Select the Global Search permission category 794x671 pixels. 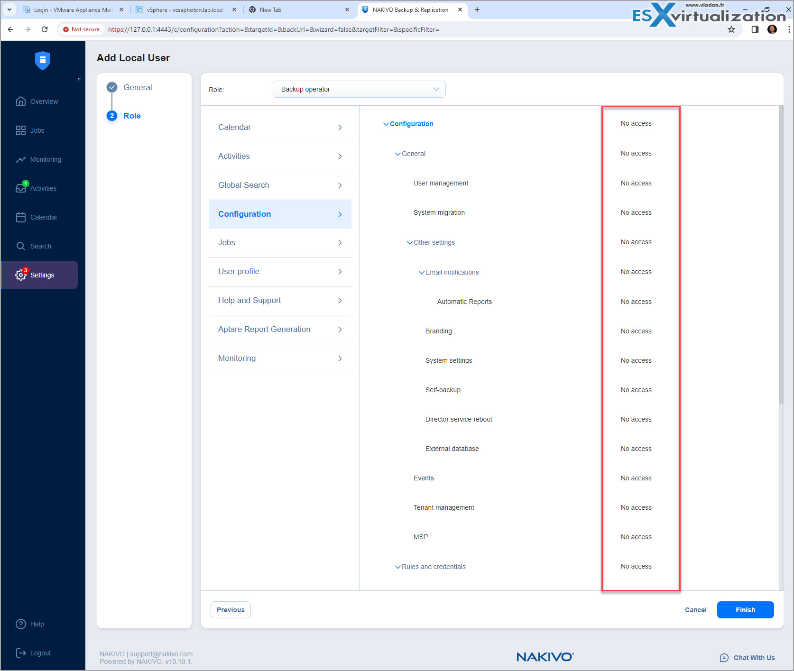coord(280,185)
